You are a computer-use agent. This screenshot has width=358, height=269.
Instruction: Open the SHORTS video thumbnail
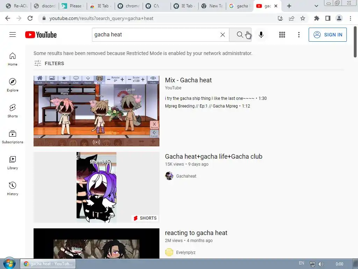[96, 187]
